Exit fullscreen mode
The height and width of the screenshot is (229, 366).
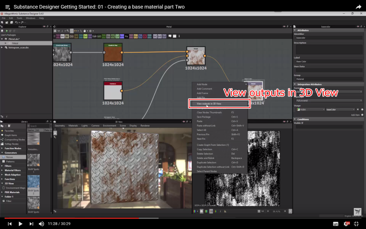click(x=356, y=224)
